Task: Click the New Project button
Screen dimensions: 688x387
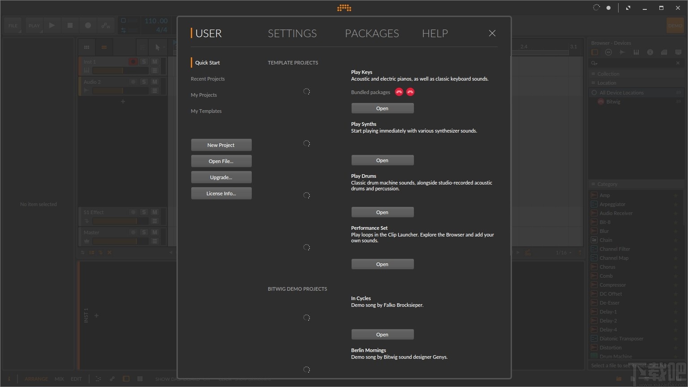Action: click(221, 145)
